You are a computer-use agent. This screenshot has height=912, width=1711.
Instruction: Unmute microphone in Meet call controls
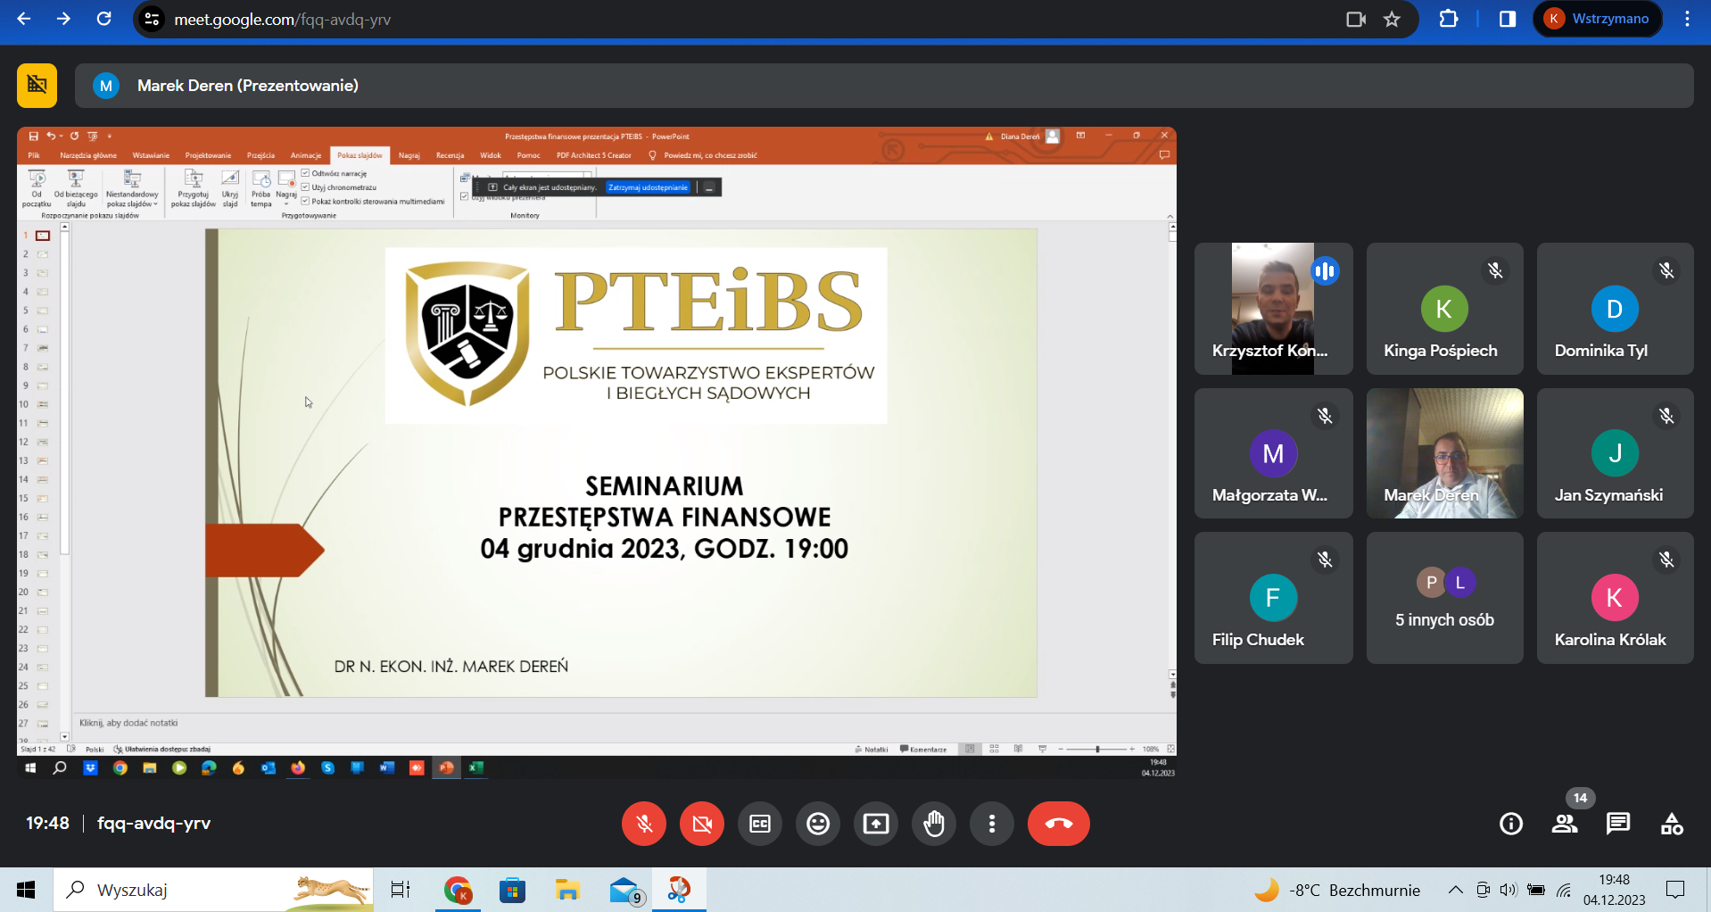644,824
